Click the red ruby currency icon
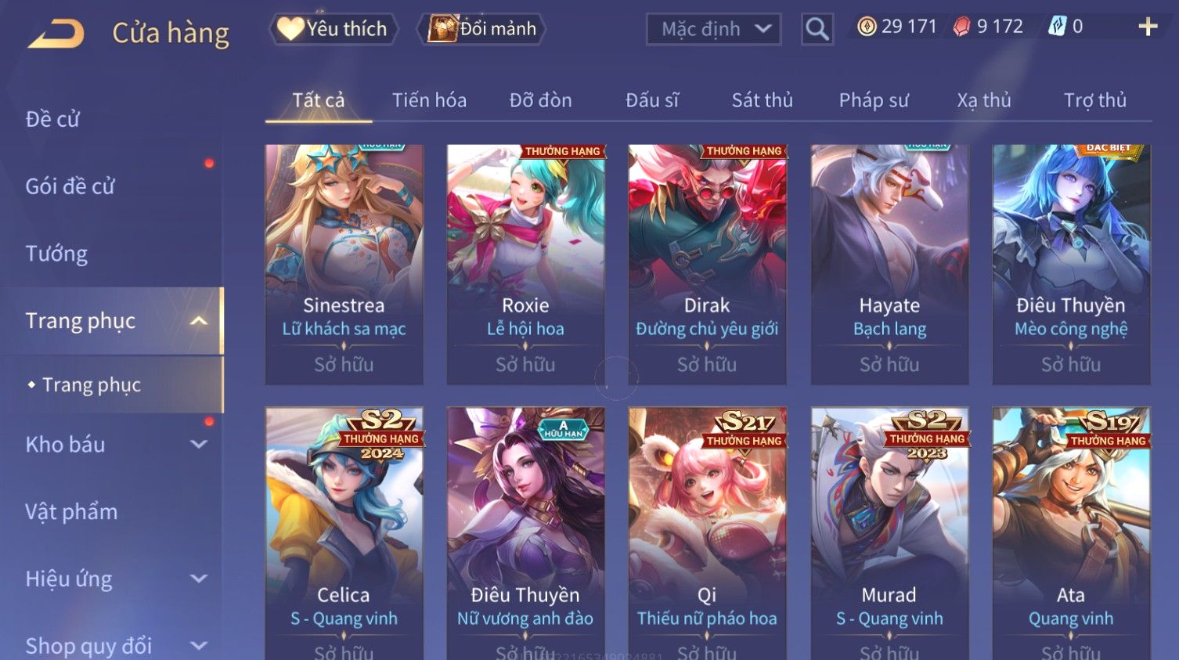1179x660 pixels. coord(961,27)
